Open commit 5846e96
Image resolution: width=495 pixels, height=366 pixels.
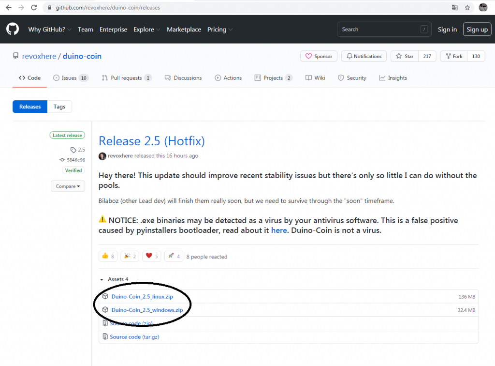coord(76,160)
